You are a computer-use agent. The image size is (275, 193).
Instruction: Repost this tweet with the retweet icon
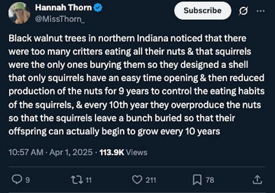(77, 180)
